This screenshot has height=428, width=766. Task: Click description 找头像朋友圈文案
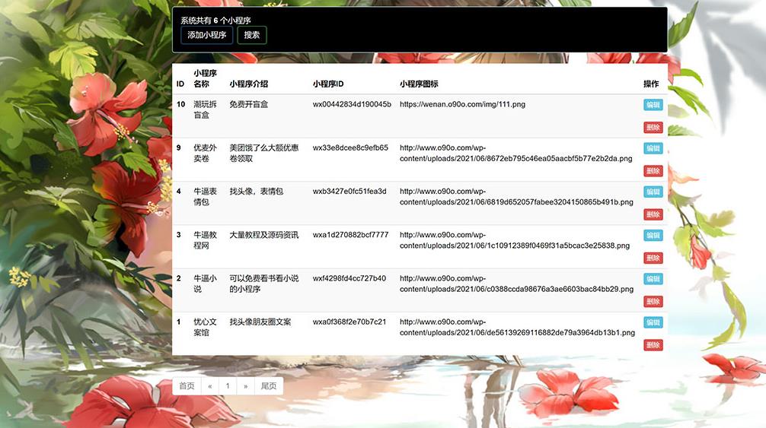click(260, 322)
